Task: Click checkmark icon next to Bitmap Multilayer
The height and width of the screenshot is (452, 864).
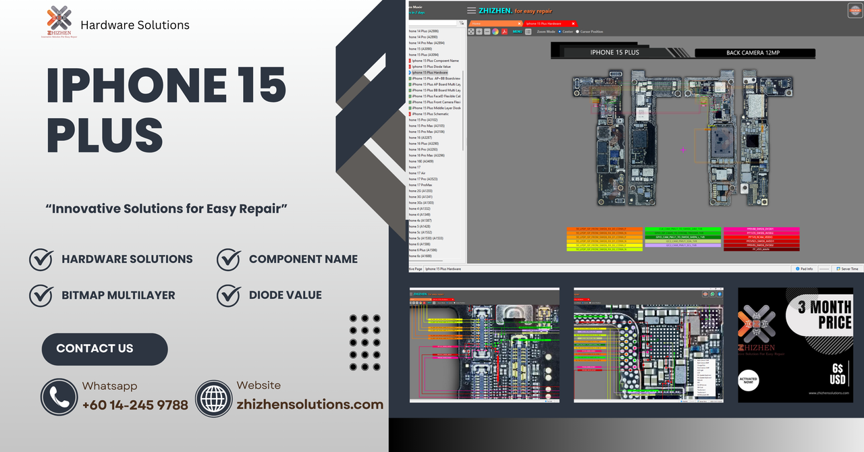Action: coord(41,295)
